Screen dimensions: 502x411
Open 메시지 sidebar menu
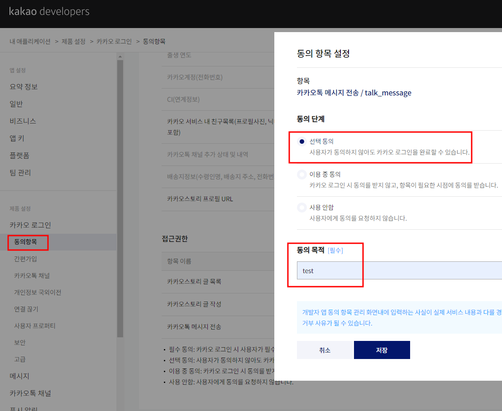click(19, 376)
